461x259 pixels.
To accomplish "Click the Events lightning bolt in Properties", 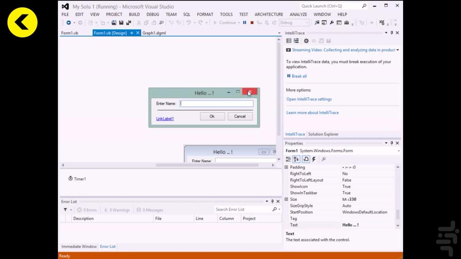I will point(314,159).
